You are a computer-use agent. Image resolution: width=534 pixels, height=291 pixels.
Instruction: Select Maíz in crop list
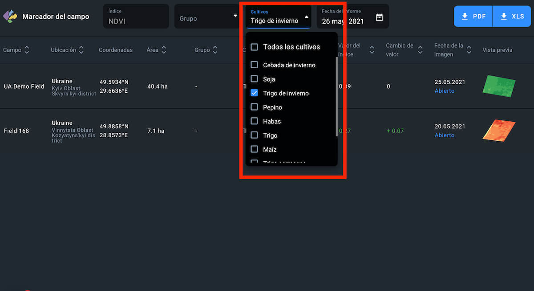254,149
